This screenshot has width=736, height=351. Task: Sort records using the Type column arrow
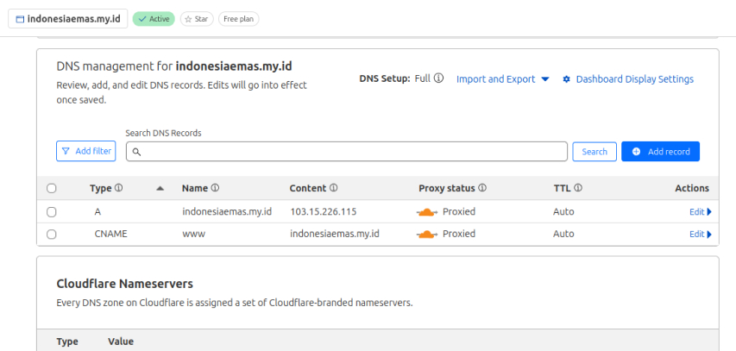tap(160, 188)
